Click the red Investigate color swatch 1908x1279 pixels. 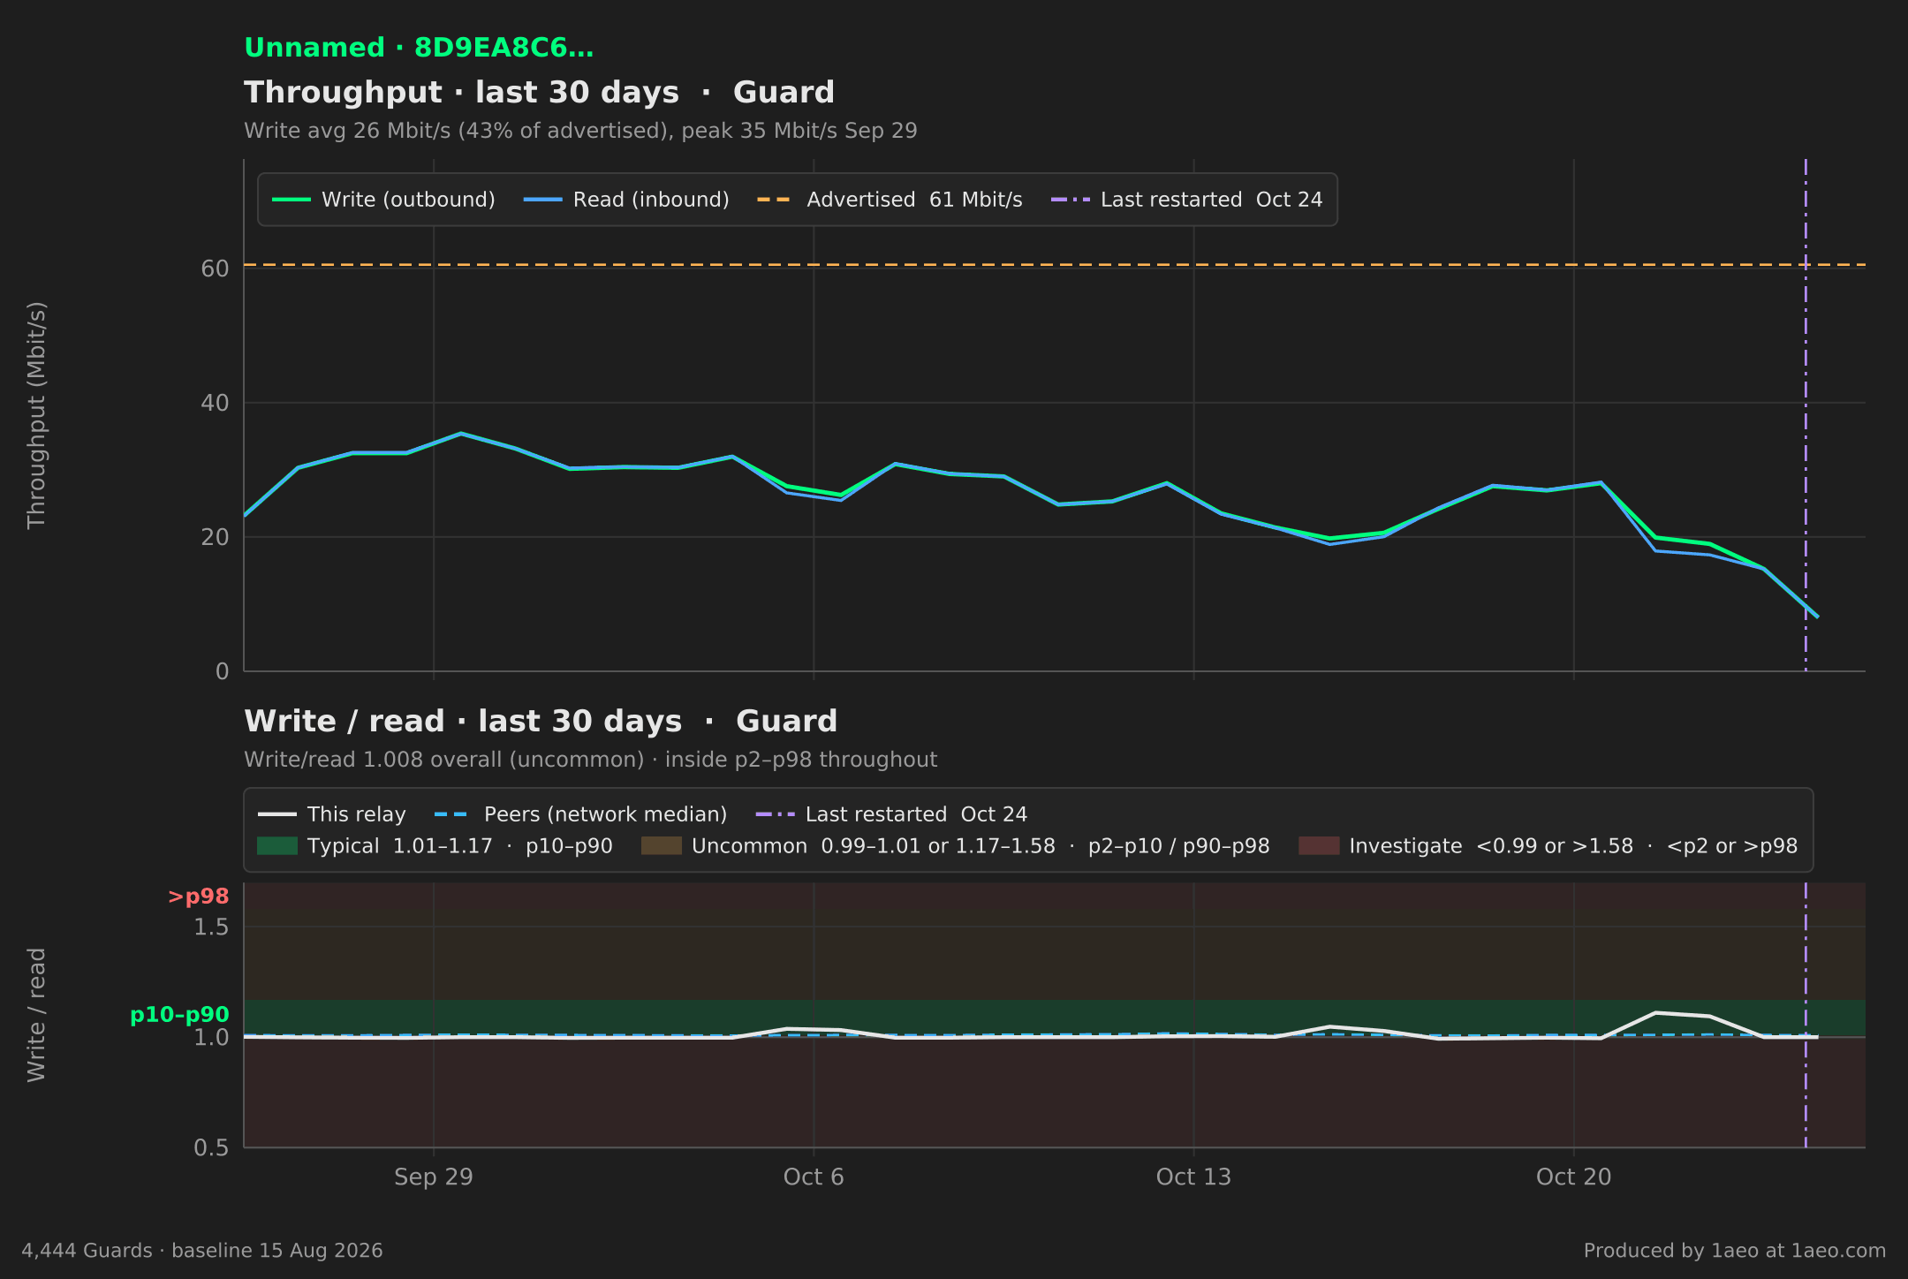[x=1319, y=846]
